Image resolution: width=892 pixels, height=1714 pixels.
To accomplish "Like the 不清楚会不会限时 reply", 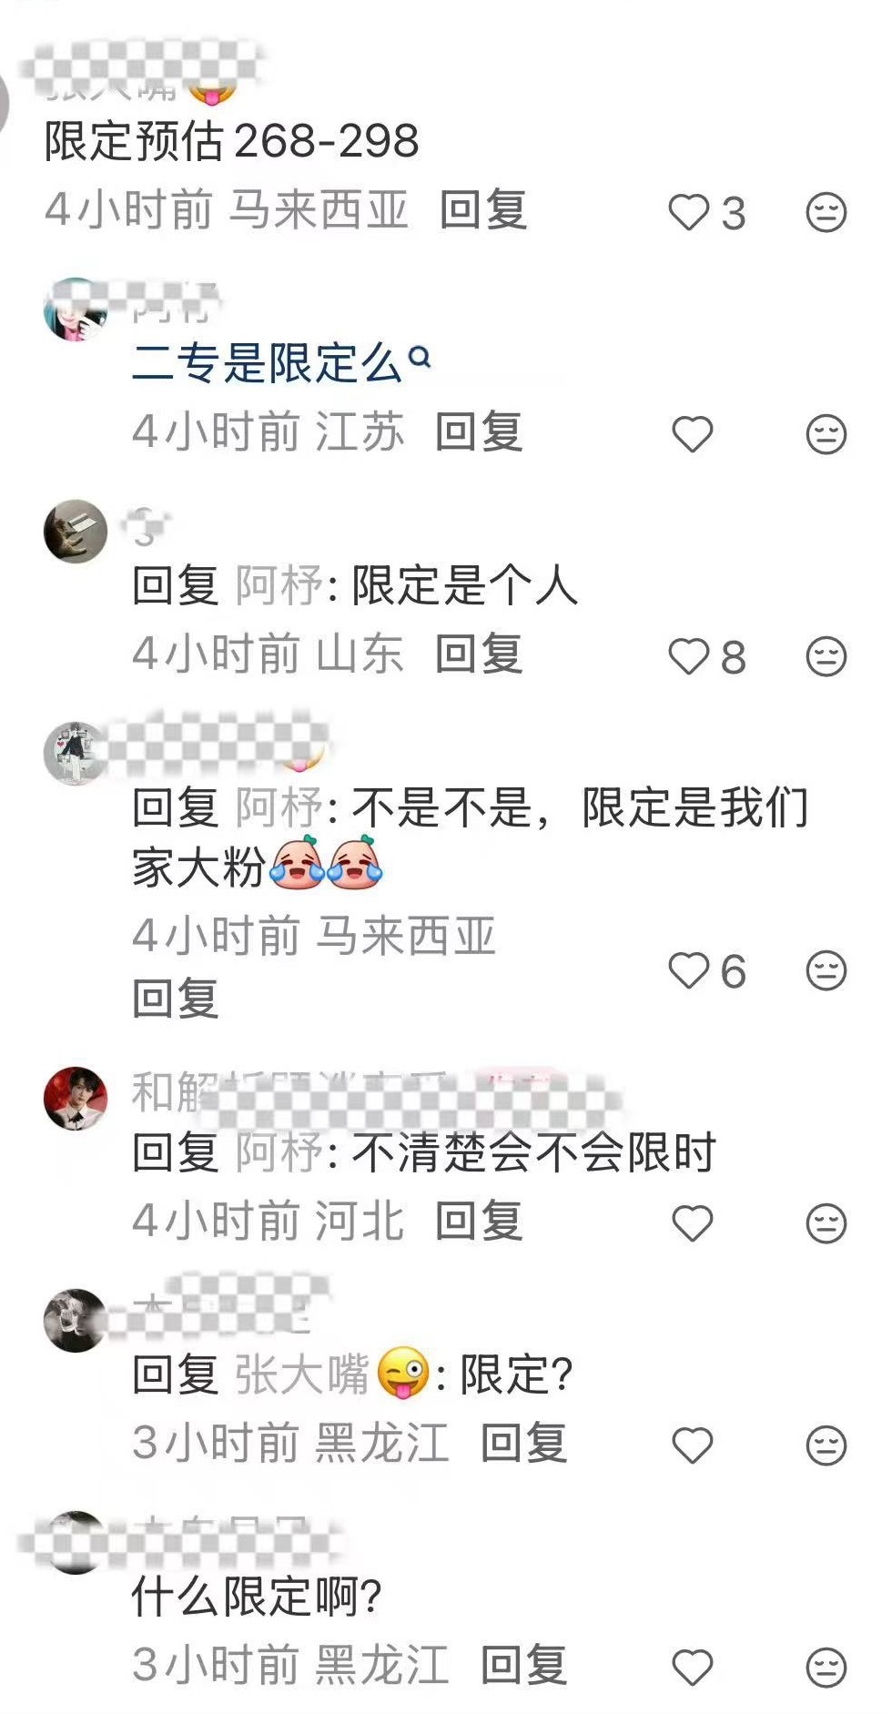I will [692, 1223].
